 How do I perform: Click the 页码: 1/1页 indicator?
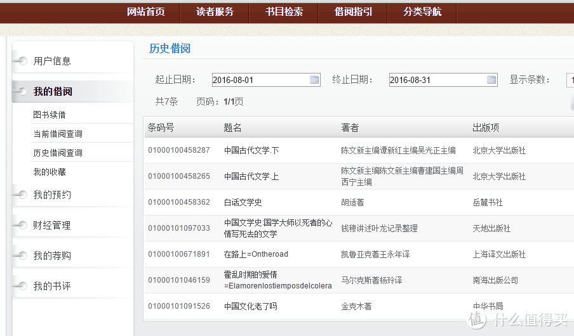coord(220,101)
